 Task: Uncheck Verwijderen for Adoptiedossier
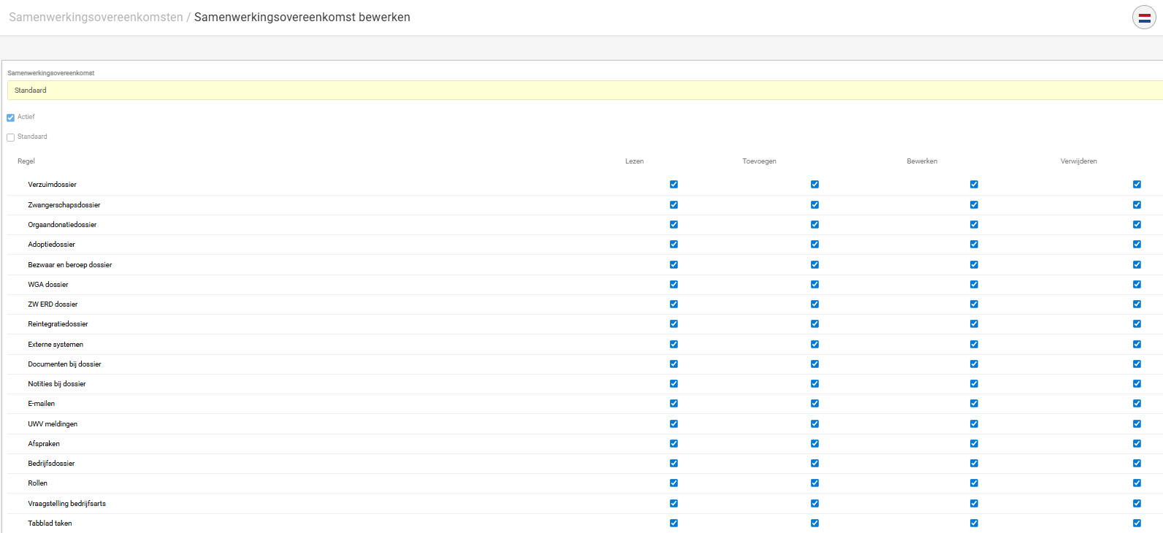(x=1137, y=245)
